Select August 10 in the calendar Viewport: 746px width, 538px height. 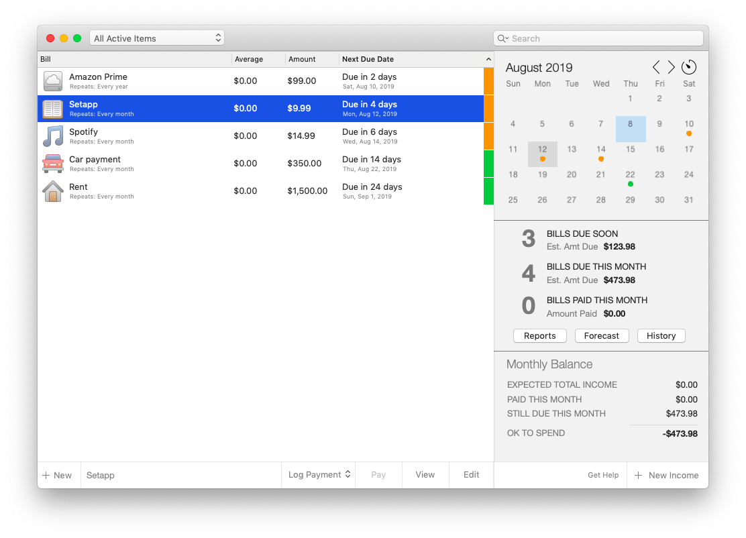point(689,129)
